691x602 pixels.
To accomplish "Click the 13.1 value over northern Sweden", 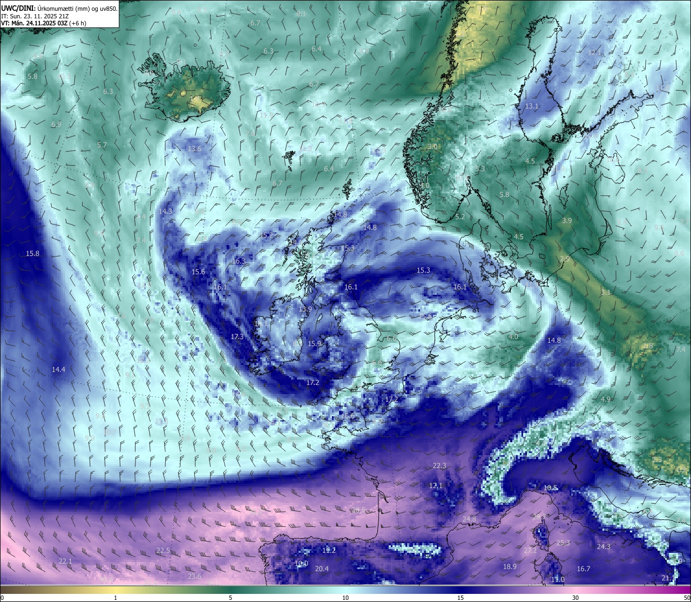I will (532, 106).
